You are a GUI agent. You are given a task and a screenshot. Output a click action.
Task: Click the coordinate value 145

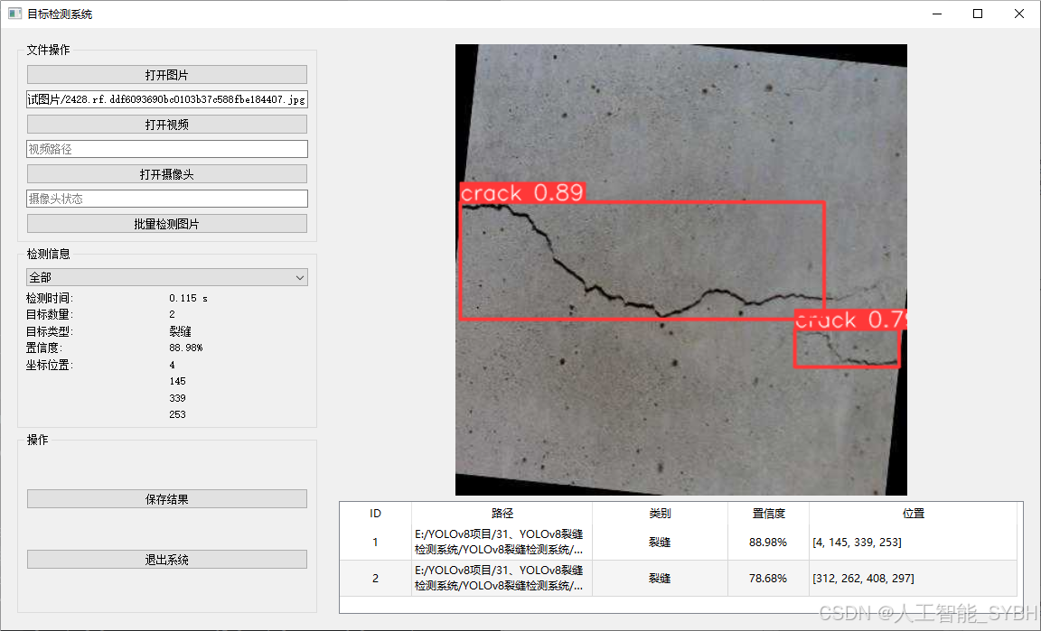click(x=177, y=381)
